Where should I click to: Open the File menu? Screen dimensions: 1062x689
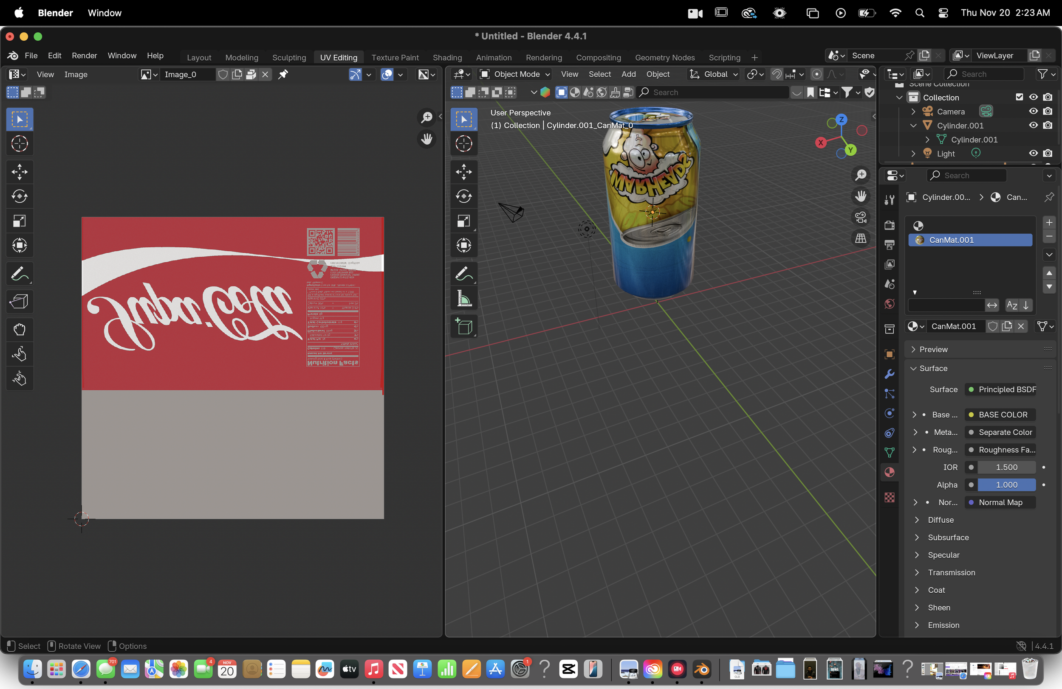[31, 55]
